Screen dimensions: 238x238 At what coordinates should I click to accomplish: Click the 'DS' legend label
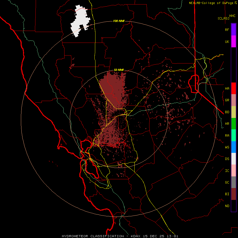227,159
